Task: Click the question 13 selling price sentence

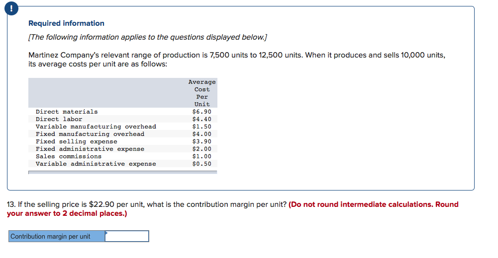Action: [x=147, y=204]
